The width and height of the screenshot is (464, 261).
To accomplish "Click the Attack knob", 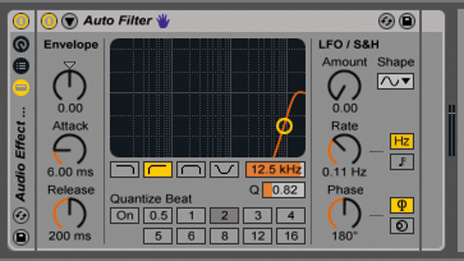I will tap(69, 150).
